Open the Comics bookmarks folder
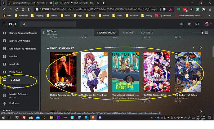This screenshot has height=129, width=214. (104, 16)
